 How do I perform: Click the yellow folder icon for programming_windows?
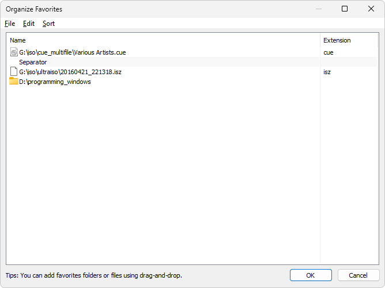click(x=14, y=81)
